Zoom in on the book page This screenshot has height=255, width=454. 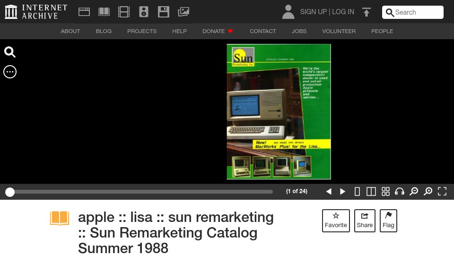(x=428, y=191)
